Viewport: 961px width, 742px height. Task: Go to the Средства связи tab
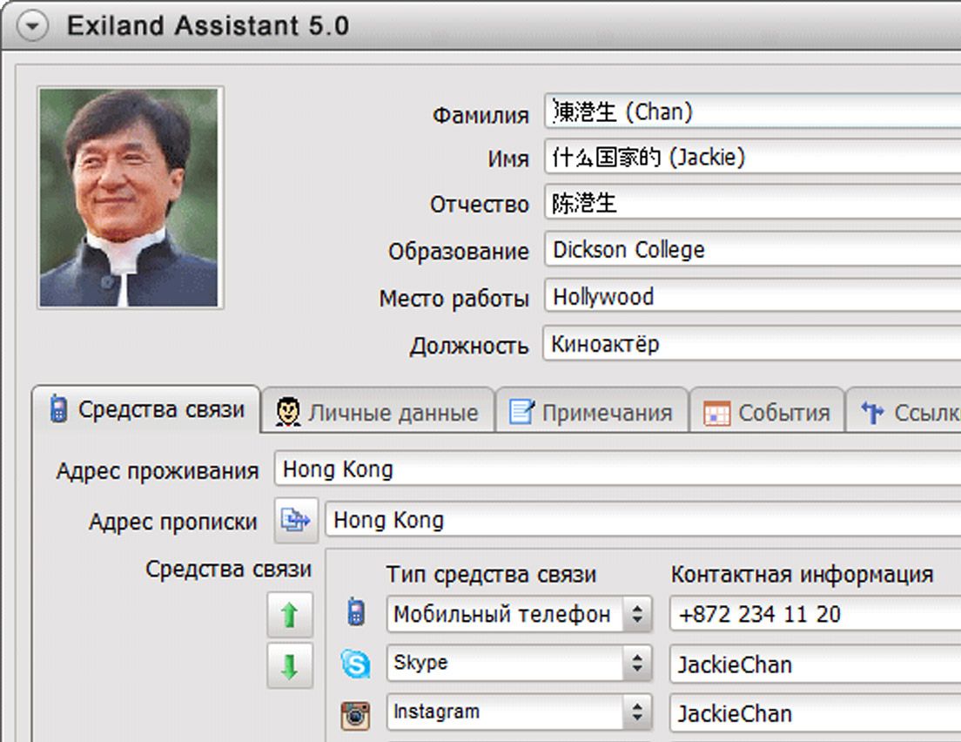146,410
